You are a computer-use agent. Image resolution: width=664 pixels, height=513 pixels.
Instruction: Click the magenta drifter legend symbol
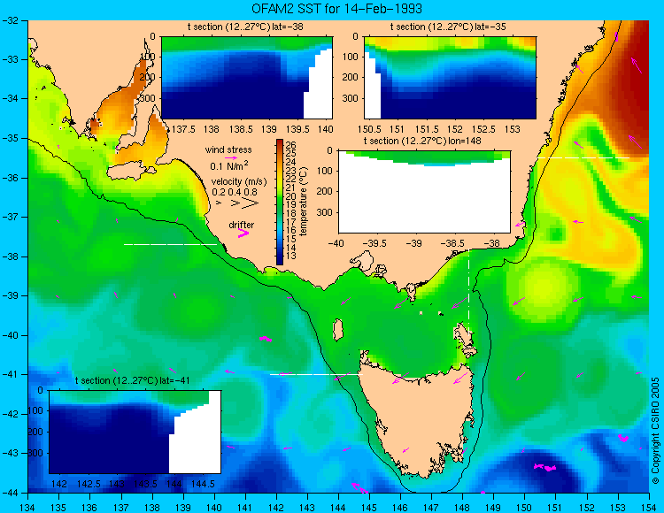tap(243, 233)
